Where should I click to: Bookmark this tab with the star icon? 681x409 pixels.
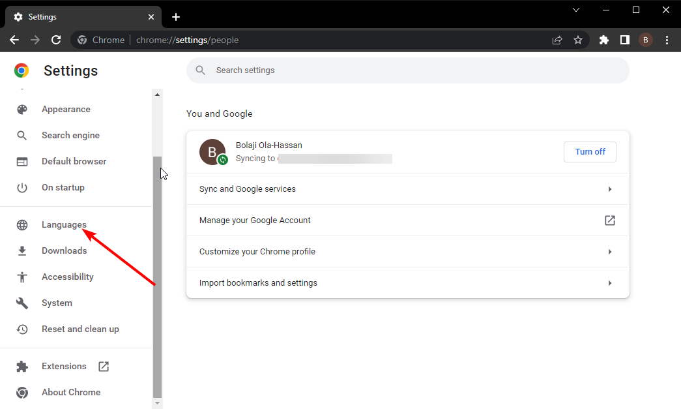pos(578,40)
